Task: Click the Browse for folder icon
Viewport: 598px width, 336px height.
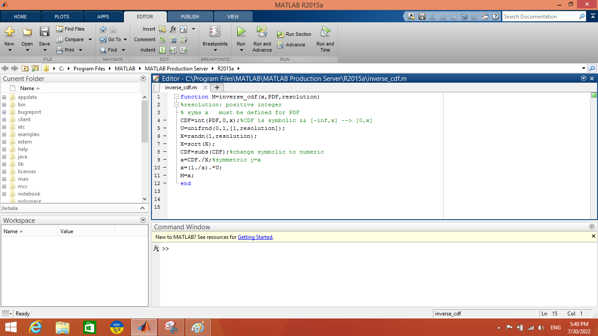Action: point(35,68)
